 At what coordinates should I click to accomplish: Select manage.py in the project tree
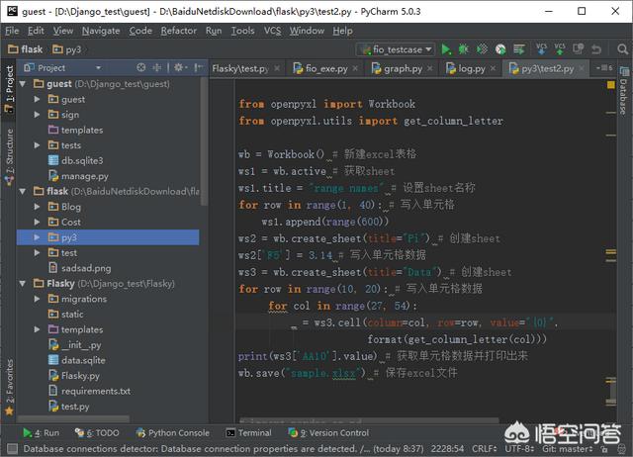tap(79, 176)
